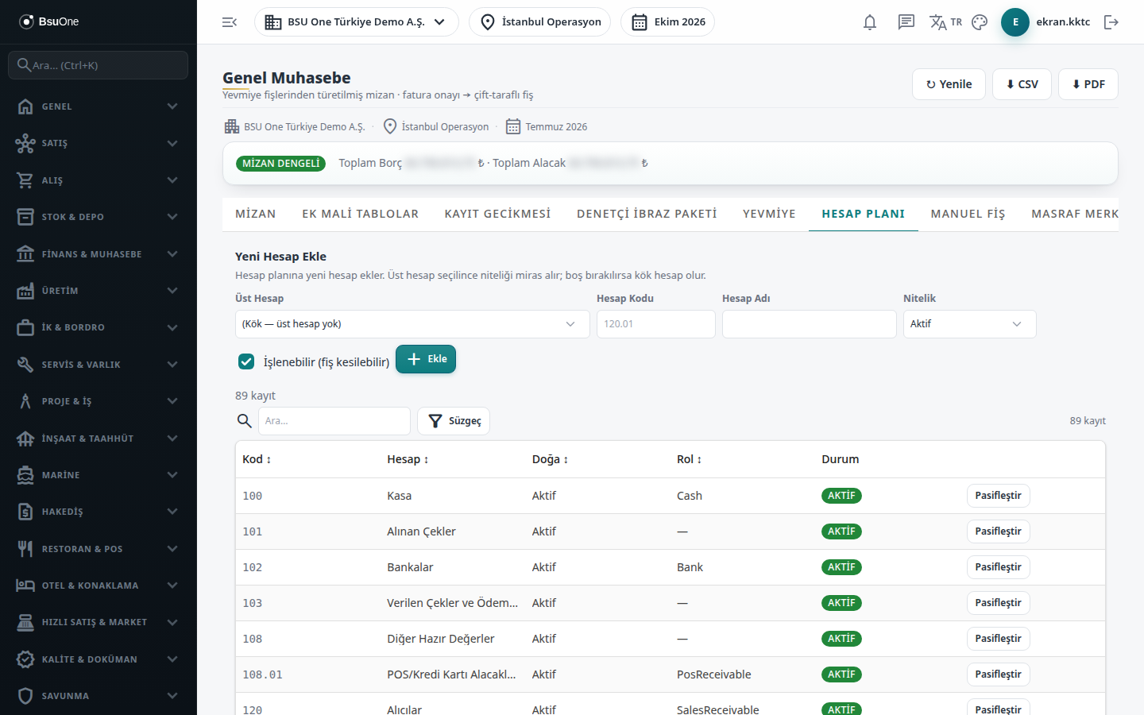Download the PDF export
The width and height of the screenshot is (1144, 715).
1088,84
